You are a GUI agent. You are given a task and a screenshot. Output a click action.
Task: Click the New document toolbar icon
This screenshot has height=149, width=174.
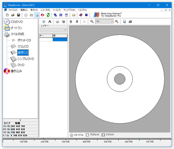pyautogui.click(x=7, y=15)
